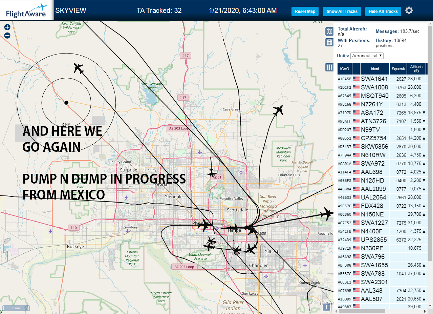The image size is (433, 314).
Task: Select CPZ5754 row ident
Action: pyautogui.click(x=374, y=138)
